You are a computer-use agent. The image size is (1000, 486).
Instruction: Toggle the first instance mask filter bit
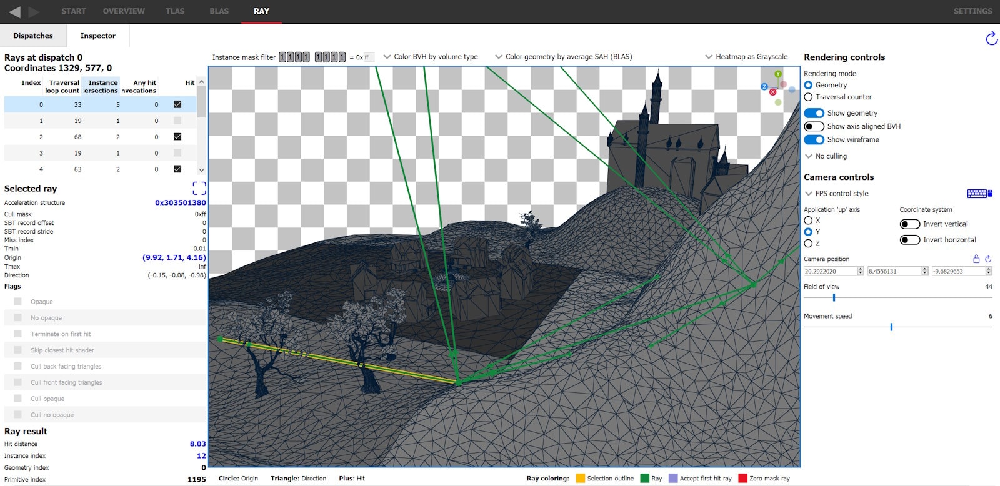pyautogui.click(x=282, y=57)
